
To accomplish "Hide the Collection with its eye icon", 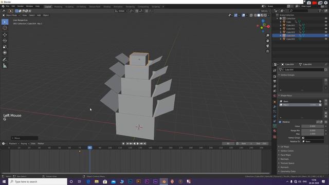I will tap(326, 18).
